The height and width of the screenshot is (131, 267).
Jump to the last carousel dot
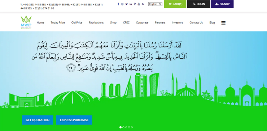coord(132,127)
